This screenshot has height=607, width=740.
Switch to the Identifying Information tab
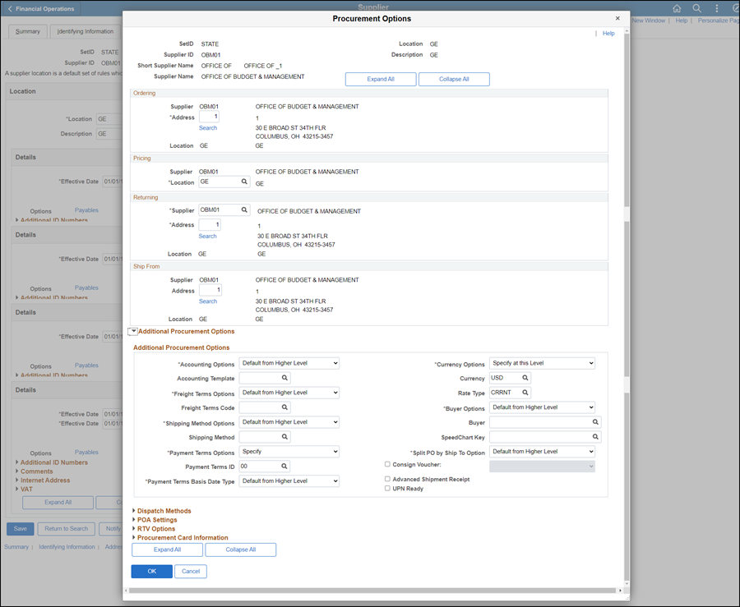(85, 32)
